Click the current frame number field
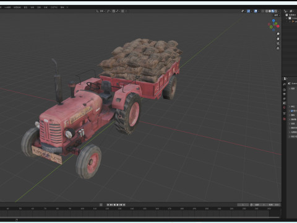The height and width of the screenshot is (223, 297). 243,205
